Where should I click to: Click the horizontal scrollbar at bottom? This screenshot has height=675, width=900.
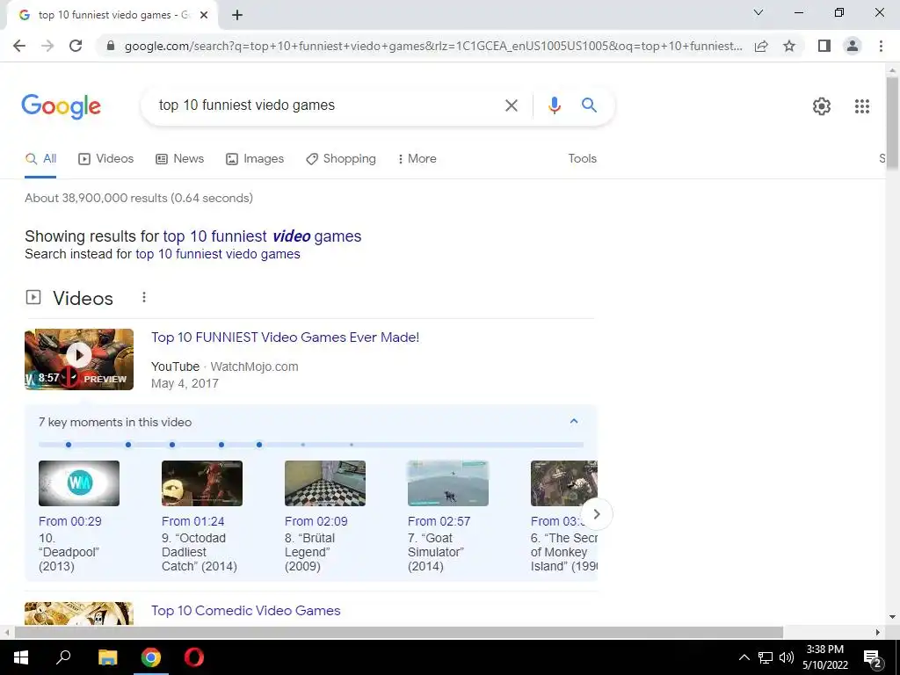[398, 633]
